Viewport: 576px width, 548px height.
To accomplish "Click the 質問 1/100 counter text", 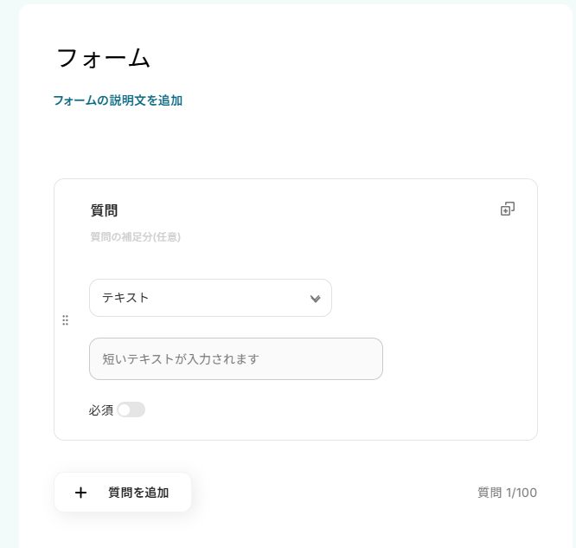I will [x=507, y=493].
